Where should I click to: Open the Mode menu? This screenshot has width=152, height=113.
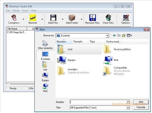click(16, 10)
